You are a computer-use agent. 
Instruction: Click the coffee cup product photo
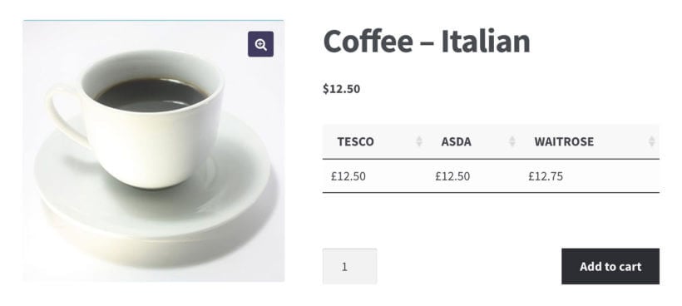154,151
